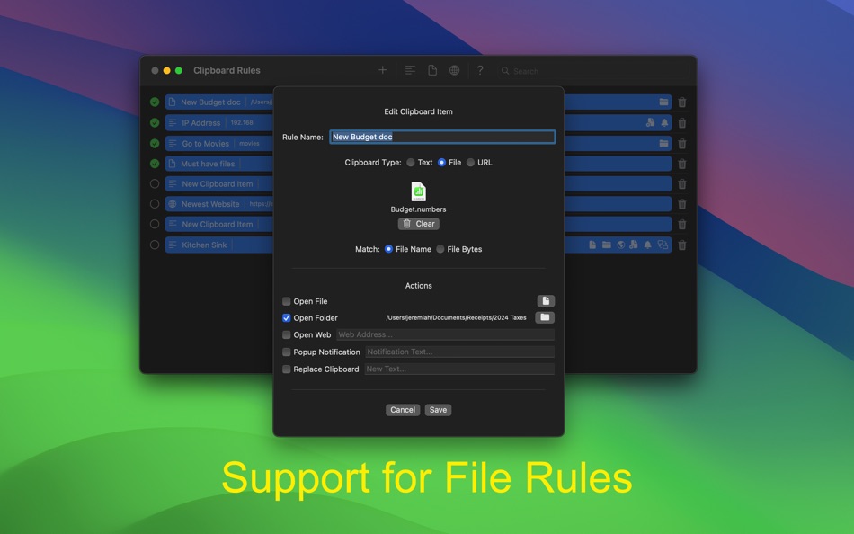
Task: Create a file rule using the document toolbar icon
Action: click(x=432, y=69)
